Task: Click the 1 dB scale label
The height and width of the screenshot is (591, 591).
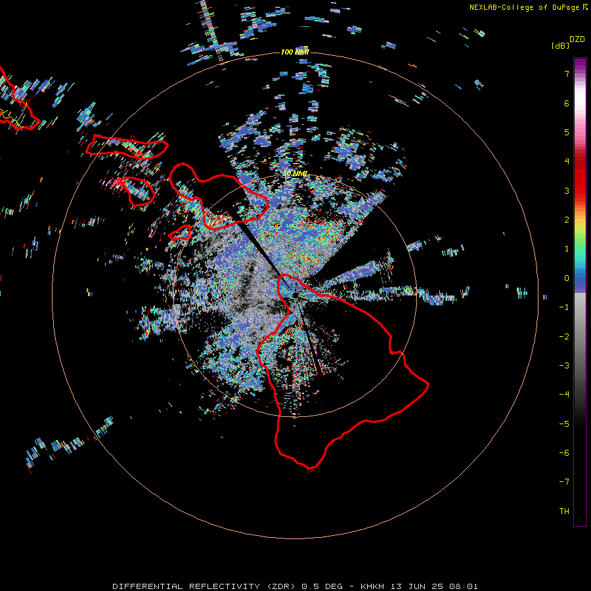Action: pyautogui.click(x=567, y=249)
